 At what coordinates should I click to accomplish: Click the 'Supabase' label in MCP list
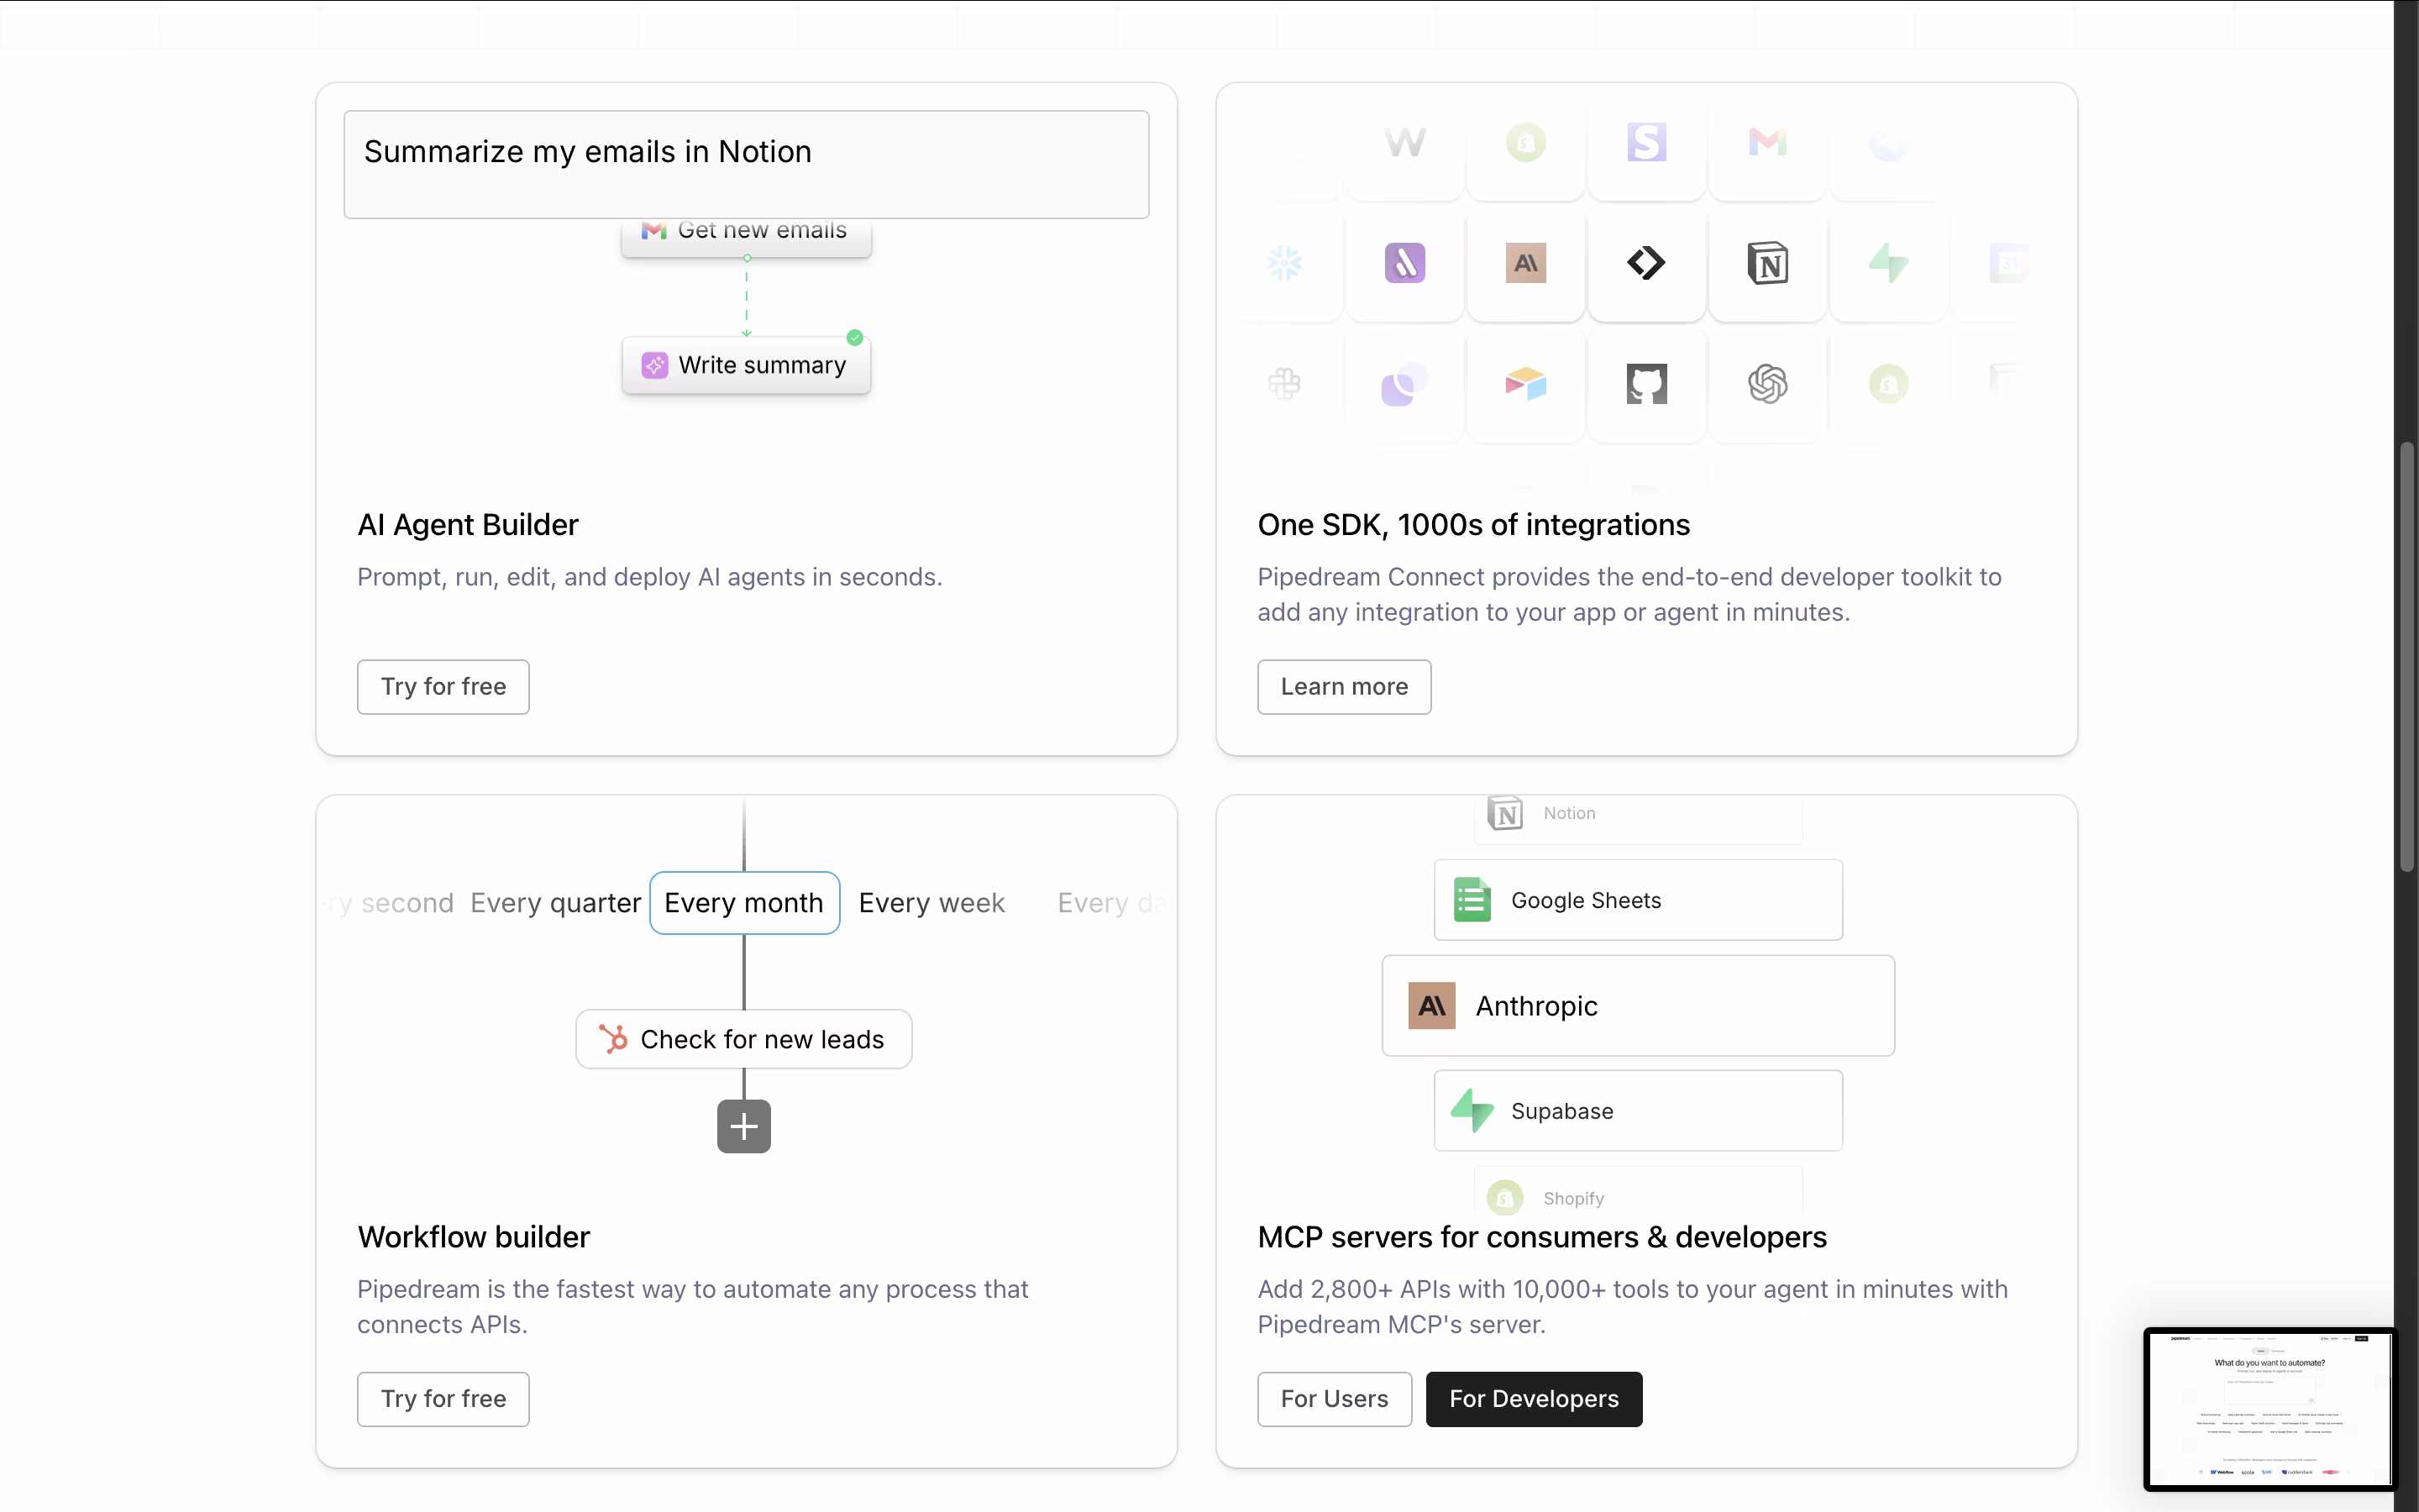pos(1561,1111)
